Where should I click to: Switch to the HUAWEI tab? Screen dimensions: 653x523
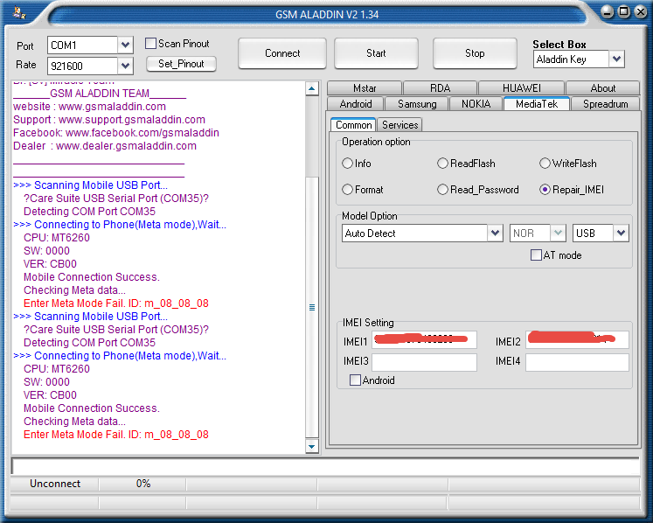coord(521,88)
